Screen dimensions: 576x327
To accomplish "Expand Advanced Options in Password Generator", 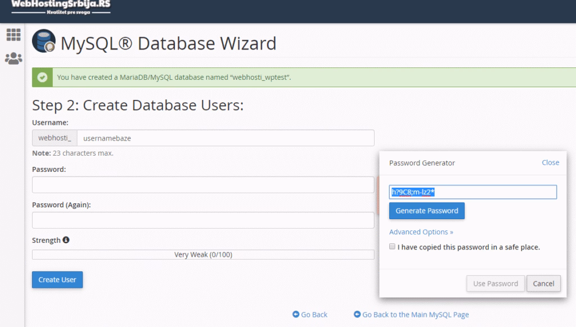I will click(421, 232).
